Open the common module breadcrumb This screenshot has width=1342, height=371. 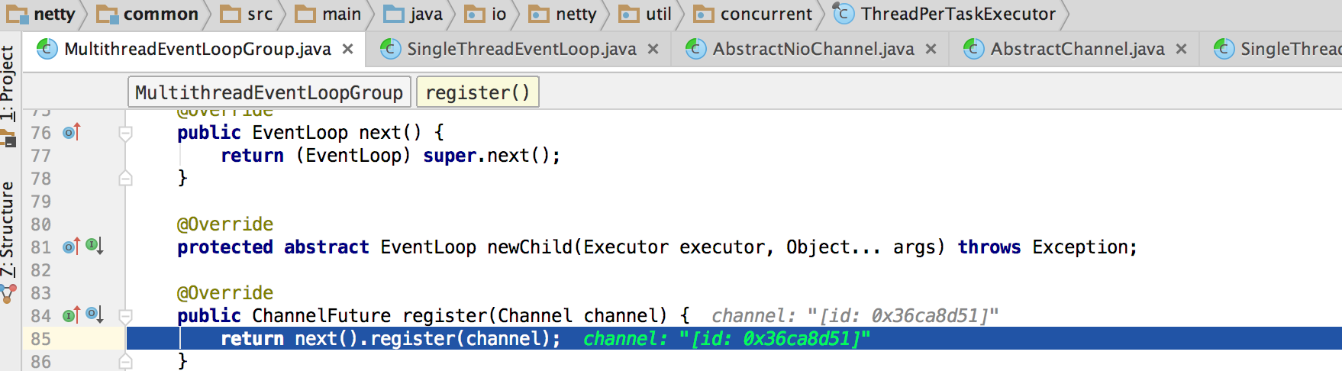(x=147, y=14)
